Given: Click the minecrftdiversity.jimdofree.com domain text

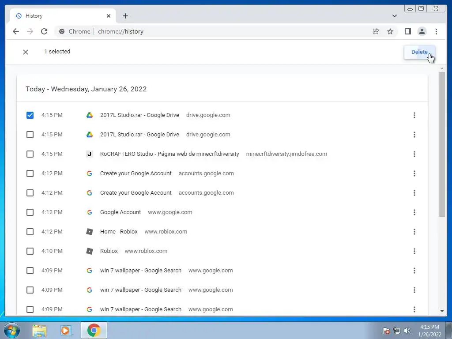Looking at the screenshot, I should [286, 154].
